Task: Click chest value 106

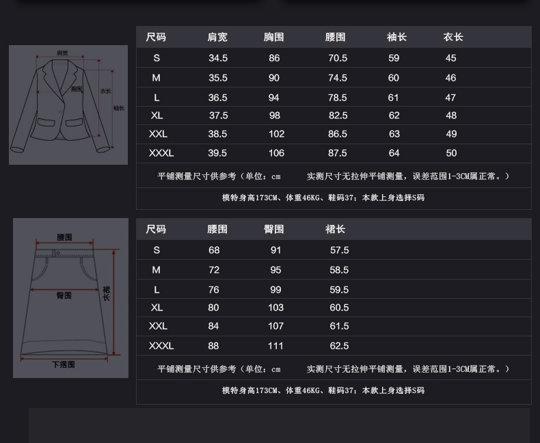Action: pos(277,153)
